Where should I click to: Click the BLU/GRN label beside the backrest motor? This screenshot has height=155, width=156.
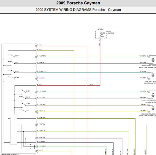(x=143, y=71)
